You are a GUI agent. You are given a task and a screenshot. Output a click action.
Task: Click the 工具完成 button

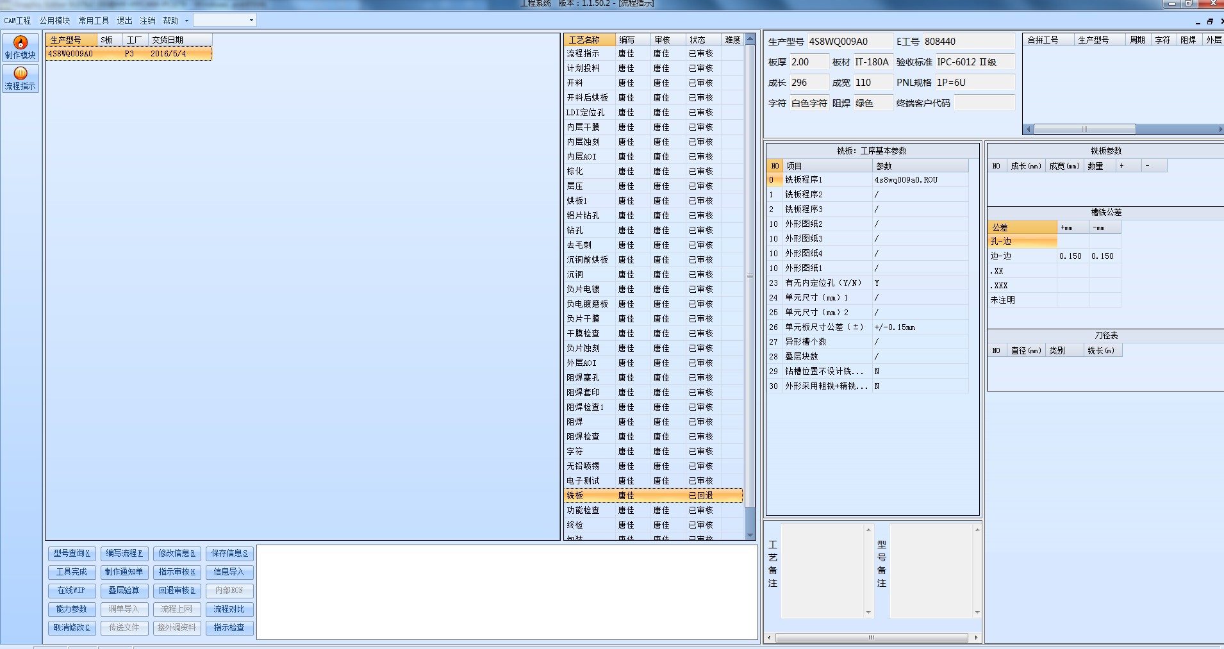(72, 572)
